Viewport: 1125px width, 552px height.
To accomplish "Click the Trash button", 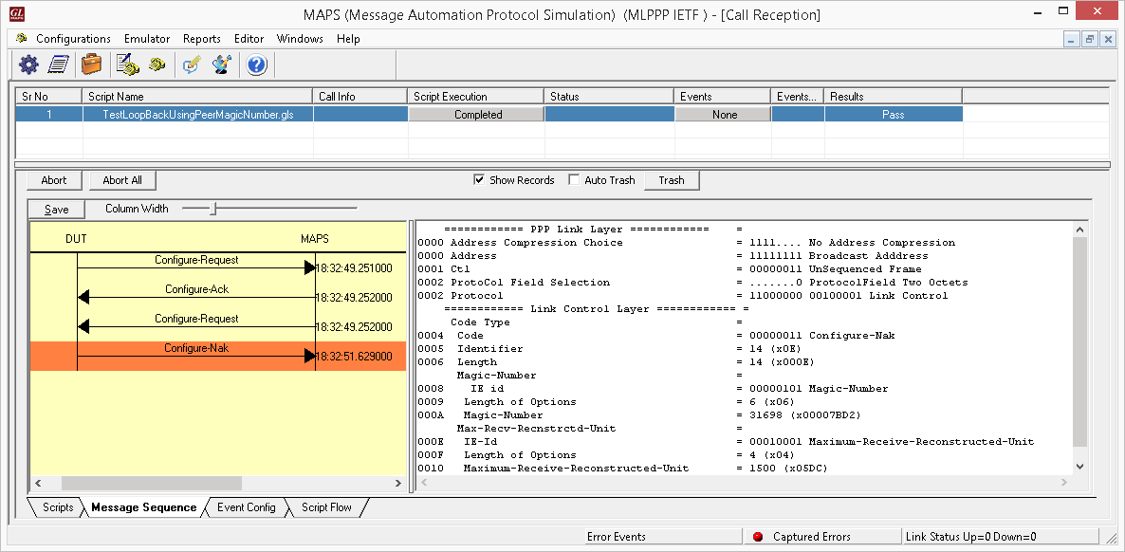I will click(672, 181).
